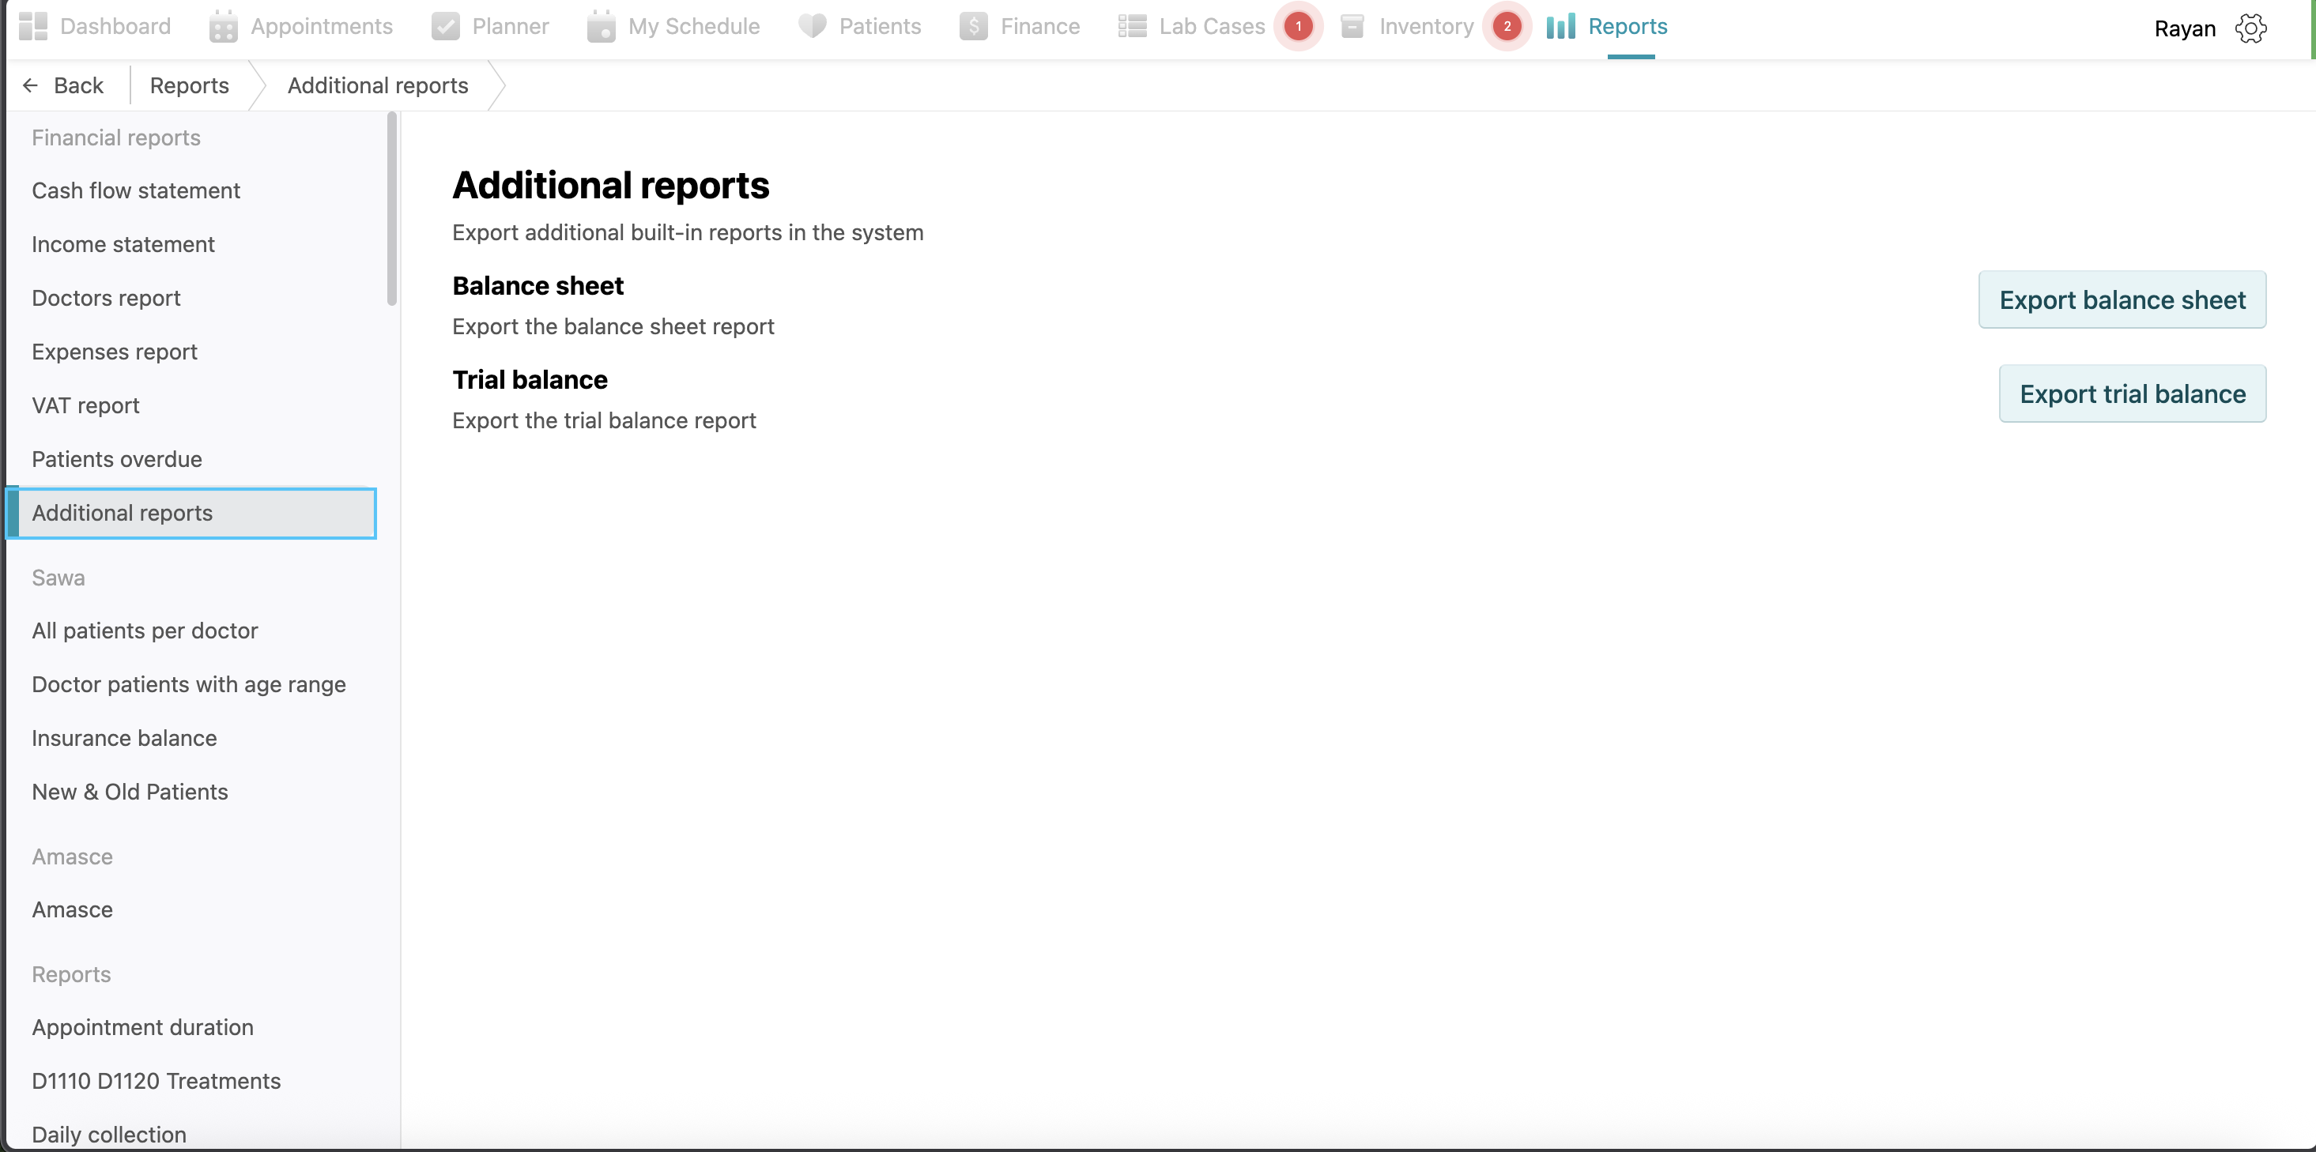Open the Appointments calendar icon
The image size is (2316, 1152).
(x=223, y=27)
